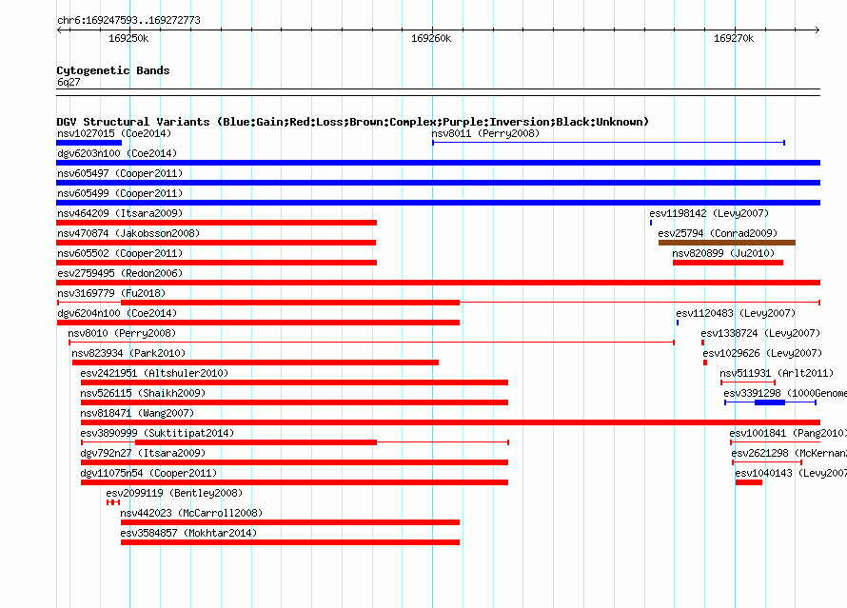Click the nsv605502 (Cooper2011) label
This screenshot has width=847, height=608.
pos(120,253)
